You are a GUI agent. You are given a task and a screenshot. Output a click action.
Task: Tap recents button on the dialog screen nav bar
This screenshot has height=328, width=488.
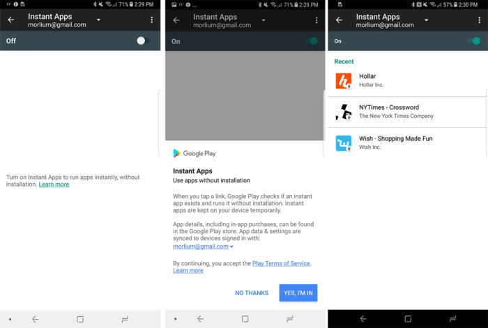click(290, 319)
